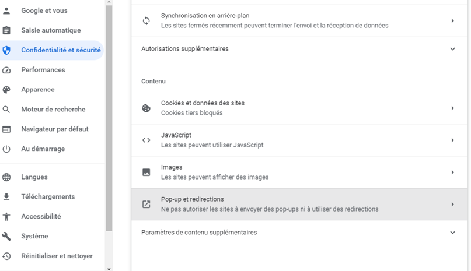Click the Performances gauge icon
The width and height of the screenshot is (471, 271).
coord(6,70)
